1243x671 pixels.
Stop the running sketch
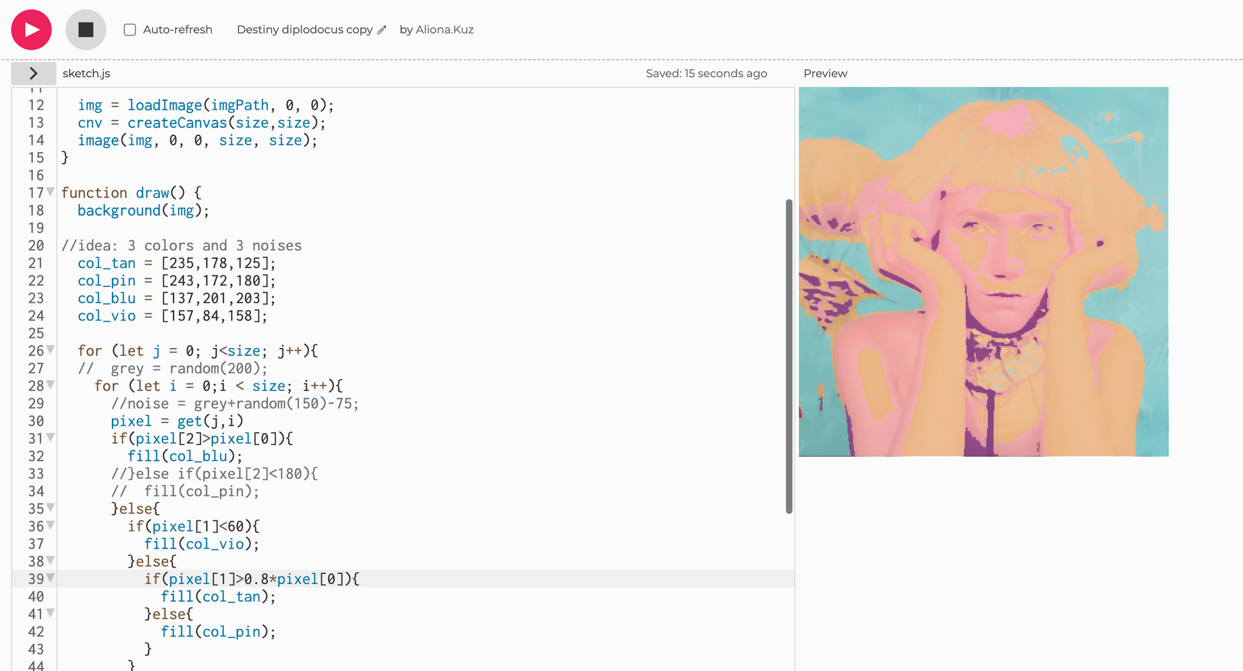(86, 30)
